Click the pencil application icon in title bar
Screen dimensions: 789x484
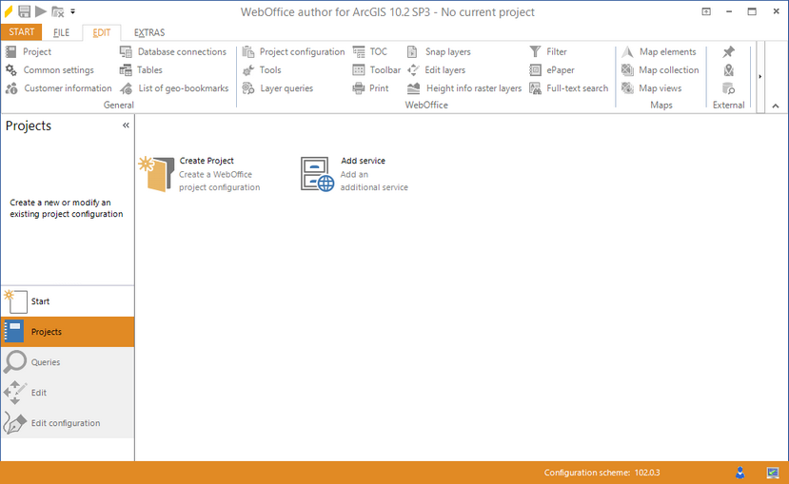click(x=8, y=11)
